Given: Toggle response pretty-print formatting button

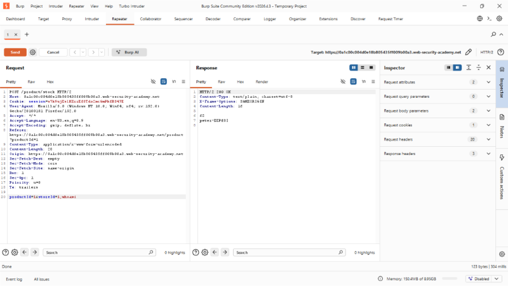Looking at the screenshot, I should coord(354,82).
